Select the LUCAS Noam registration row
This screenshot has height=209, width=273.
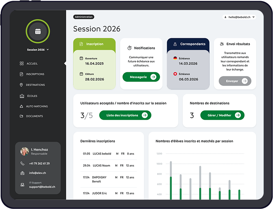[109, 166]
